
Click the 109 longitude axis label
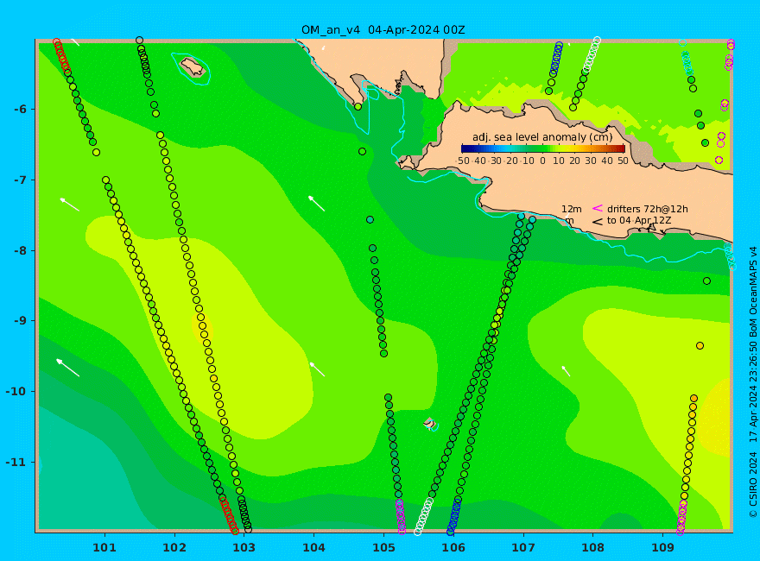[x=663, y=548]
